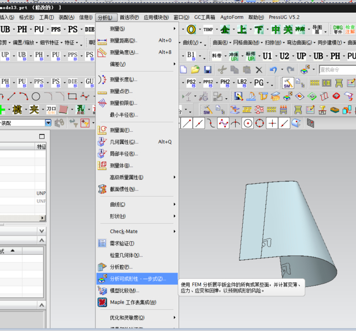
Task: Toggle the point-on-face grid snap icon
Action: [310, 124]
